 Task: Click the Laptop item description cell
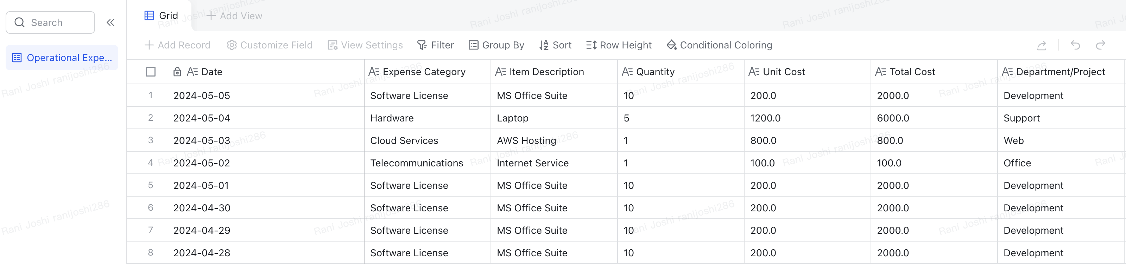554,118
